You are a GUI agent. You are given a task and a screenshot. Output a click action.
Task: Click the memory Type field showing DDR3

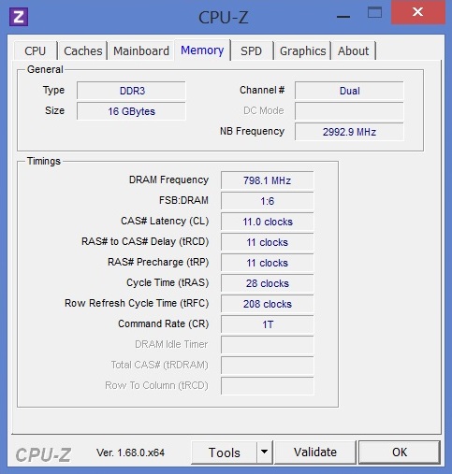pos(131,91)
